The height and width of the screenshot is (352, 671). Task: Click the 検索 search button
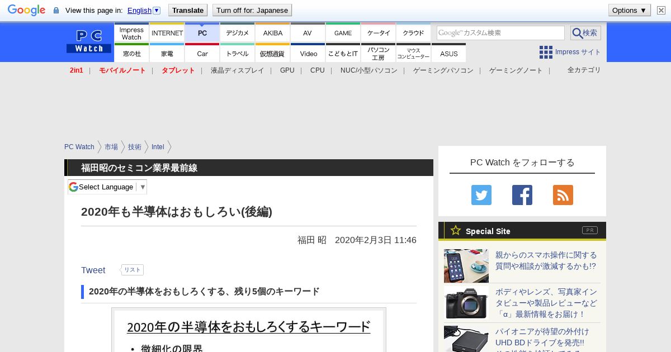[x=585, y=33]
